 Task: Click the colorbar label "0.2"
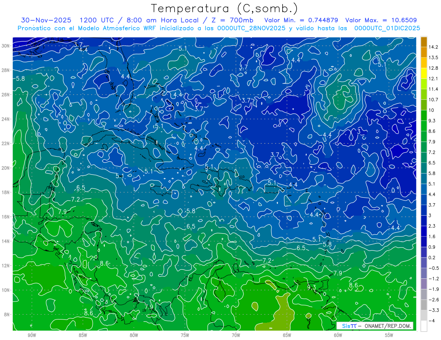(432, 257)
